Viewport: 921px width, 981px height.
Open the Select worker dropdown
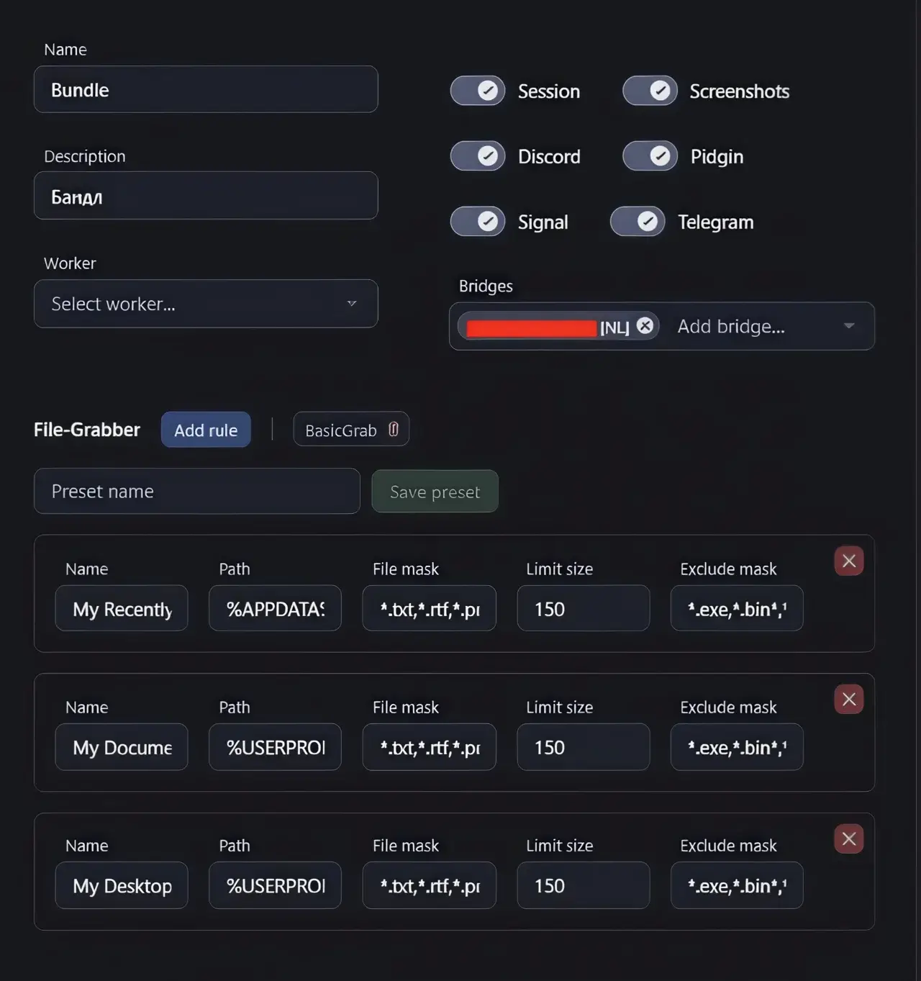pos(206,304)
